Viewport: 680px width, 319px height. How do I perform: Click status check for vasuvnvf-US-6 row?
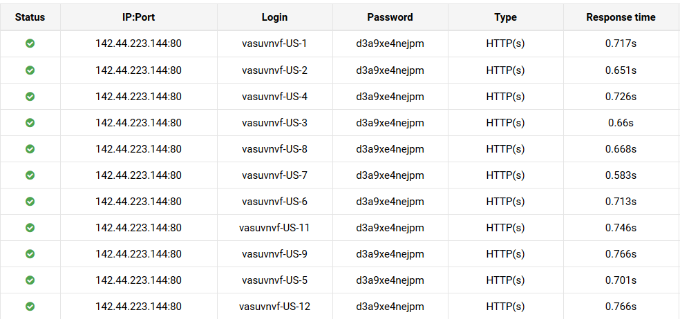(x=30, y=201)
